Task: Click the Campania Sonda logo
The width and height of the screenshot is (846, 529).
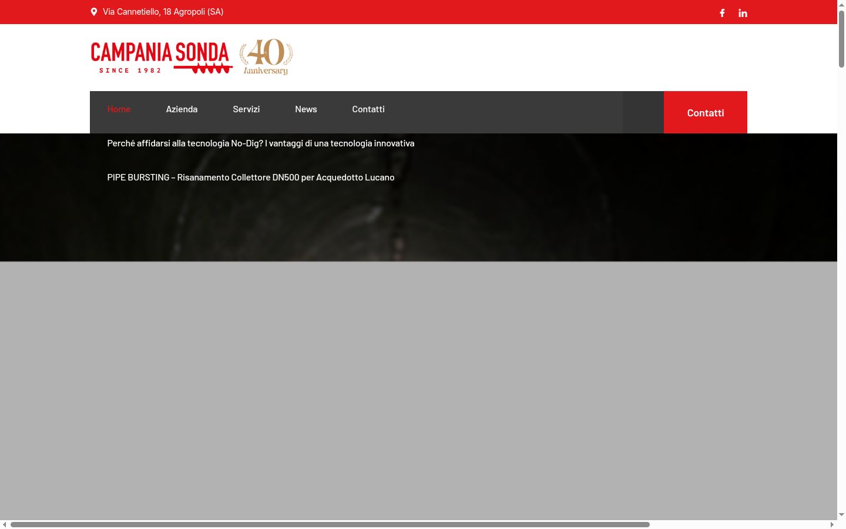Action: [162, 58]
